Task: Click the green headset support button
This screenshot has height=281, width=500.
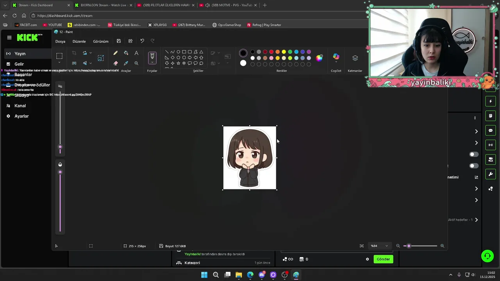Action: pos(487,256)
